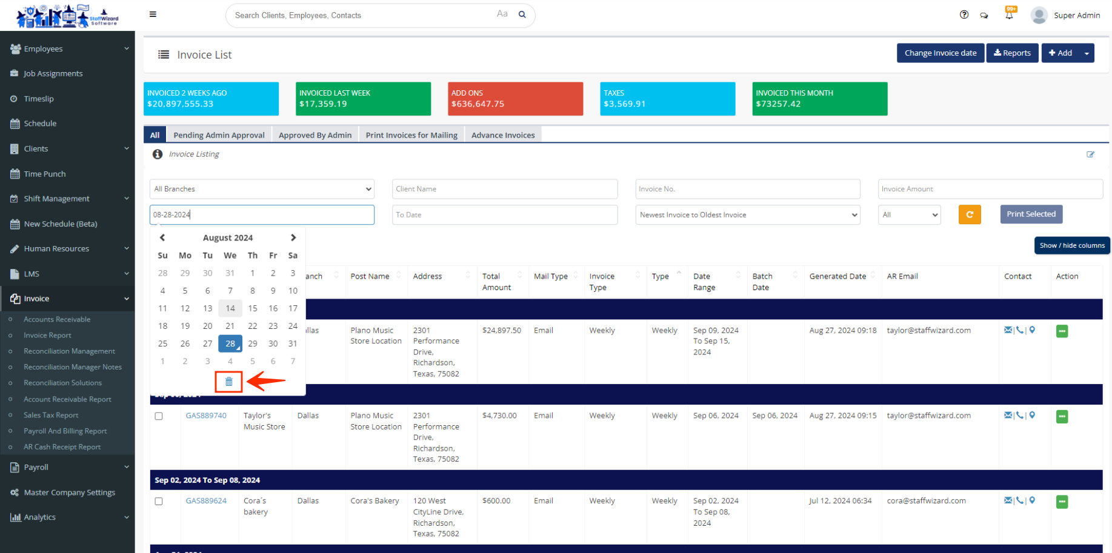Toggle the hamburger sidebar menu
This screenshot has height=553, width=1112.
(153, 15)
